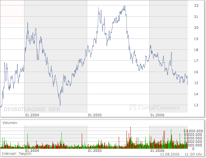Click the 01.2005 label in volume panel
This screenshot has width=206, height=158.
coord(95,150)
